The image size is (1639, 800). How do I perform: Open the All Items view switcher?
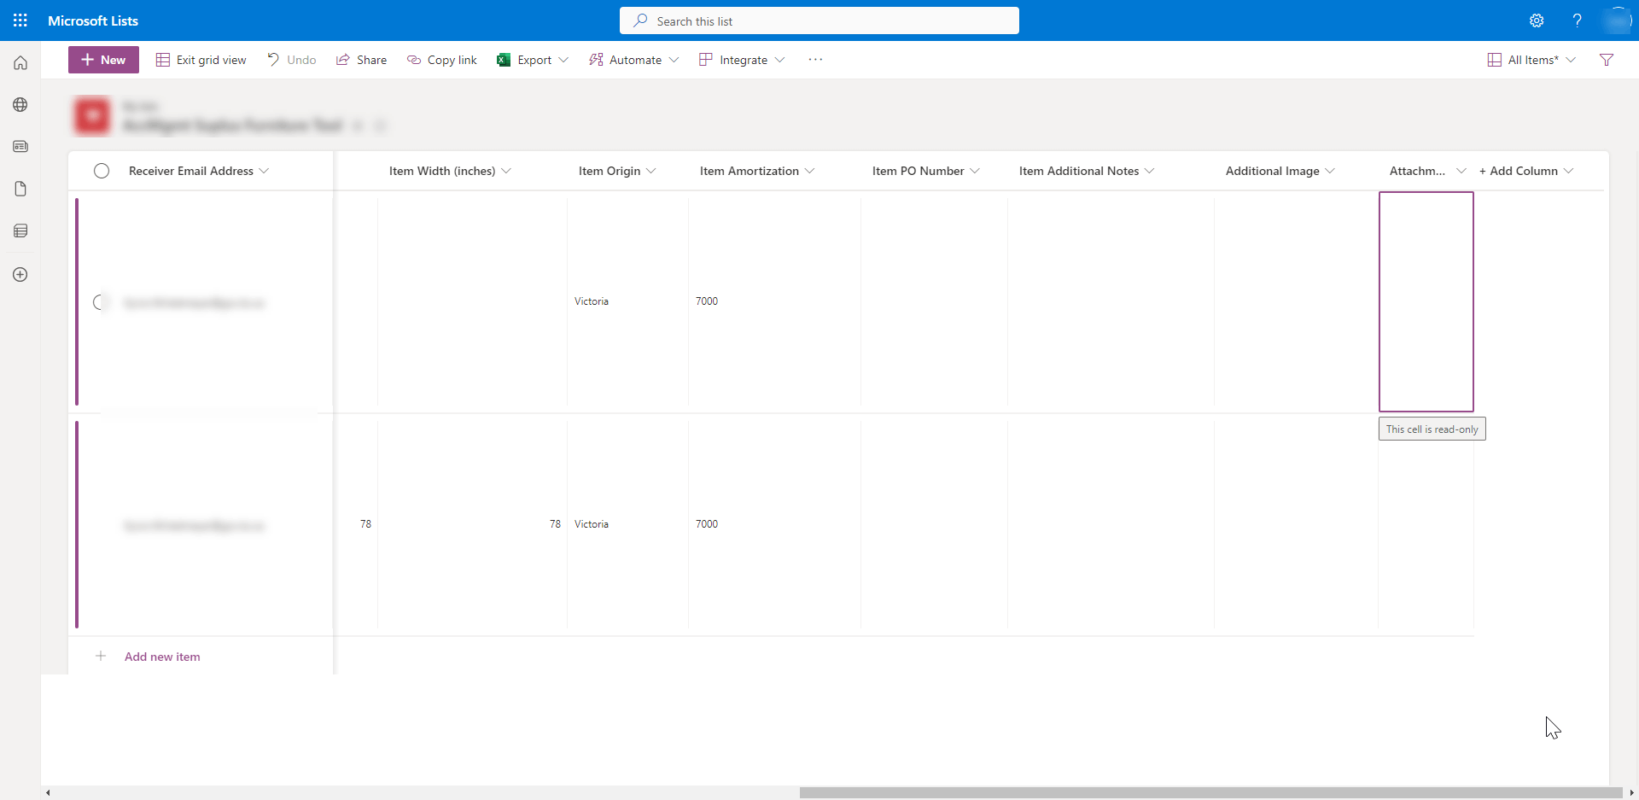tap(1531, 60)
